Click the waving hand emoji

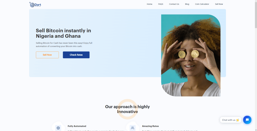(x=237, y=120)
